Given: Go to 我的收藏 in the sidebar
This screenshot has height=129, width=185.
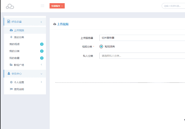Looking at the screenshot, I should coord(14,58).
